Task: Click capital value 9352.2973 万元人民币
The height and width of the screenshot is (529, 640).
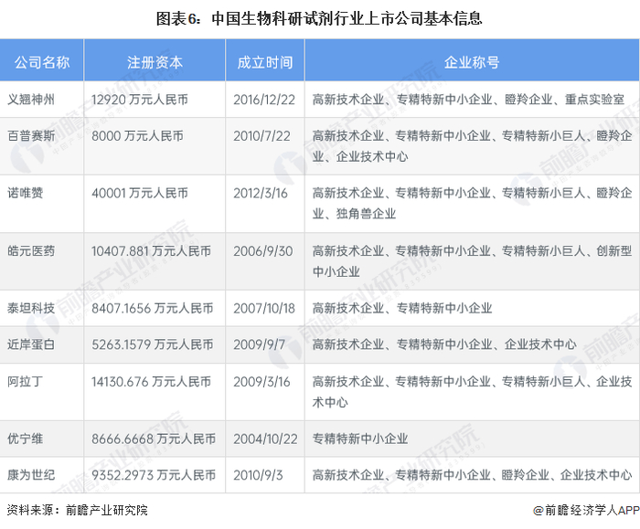Action: point(154,475)
